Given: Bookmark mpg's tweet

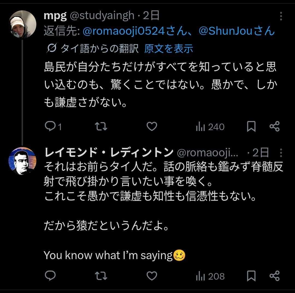Looking at the screenshot, I should pyautogui.click(x=251, y=127).
